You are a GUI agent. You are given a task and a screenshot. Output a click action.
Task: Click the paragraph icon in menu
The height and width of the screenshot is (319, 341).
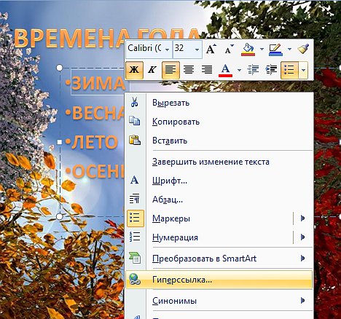(x=135, y=199)
